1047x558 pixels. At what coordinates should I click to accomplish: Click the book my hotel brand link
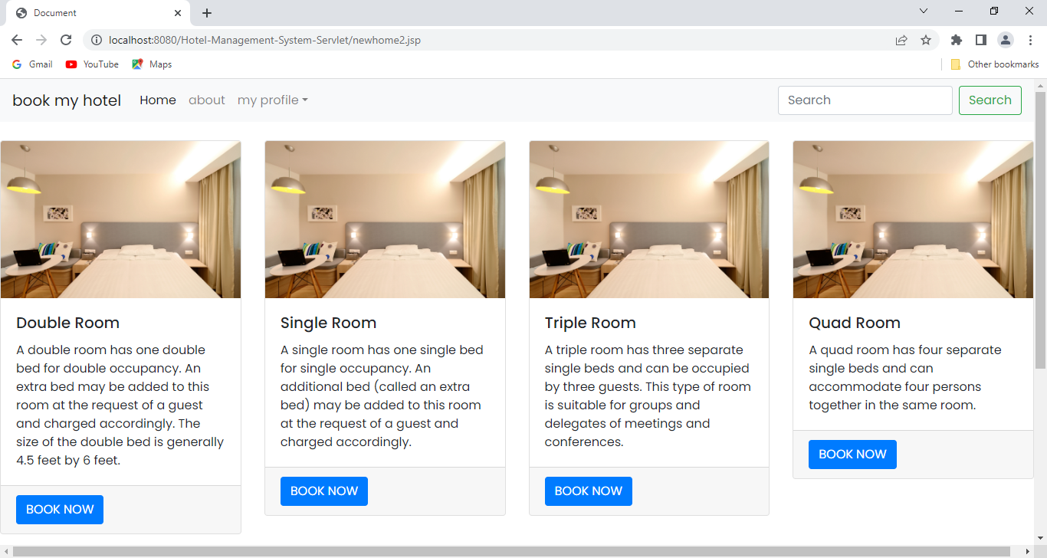(x=67, y=100)
